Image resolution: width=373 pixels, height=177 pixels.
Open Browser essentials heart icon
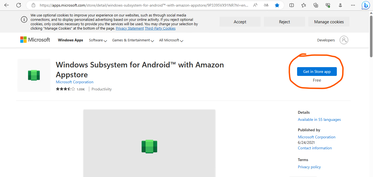pyautogui.click(x=328, y=5)
